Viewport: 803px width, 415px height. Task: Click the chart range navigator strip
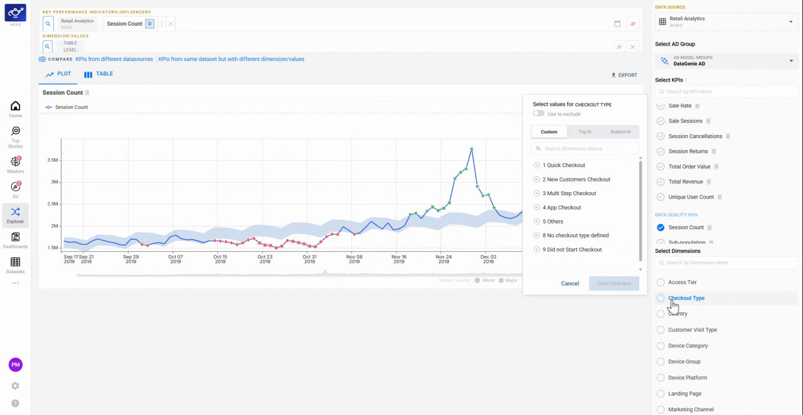click(x=300, y=272)
